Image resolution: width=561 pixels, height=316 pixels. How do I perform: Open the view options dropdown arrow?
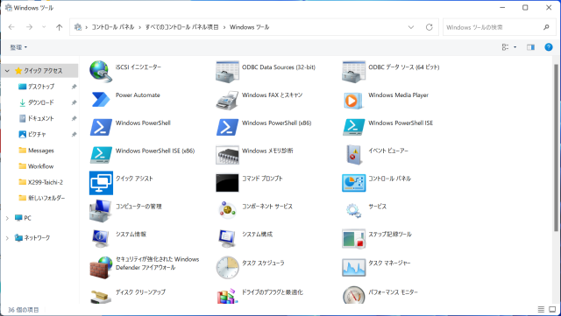515,47
